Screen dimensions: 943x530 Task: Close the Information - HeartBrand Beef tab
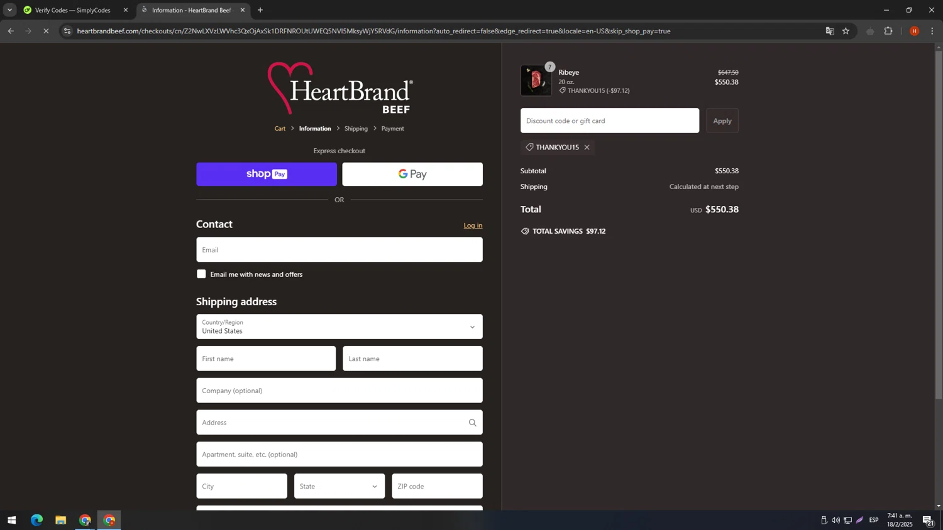coord(243,10)
